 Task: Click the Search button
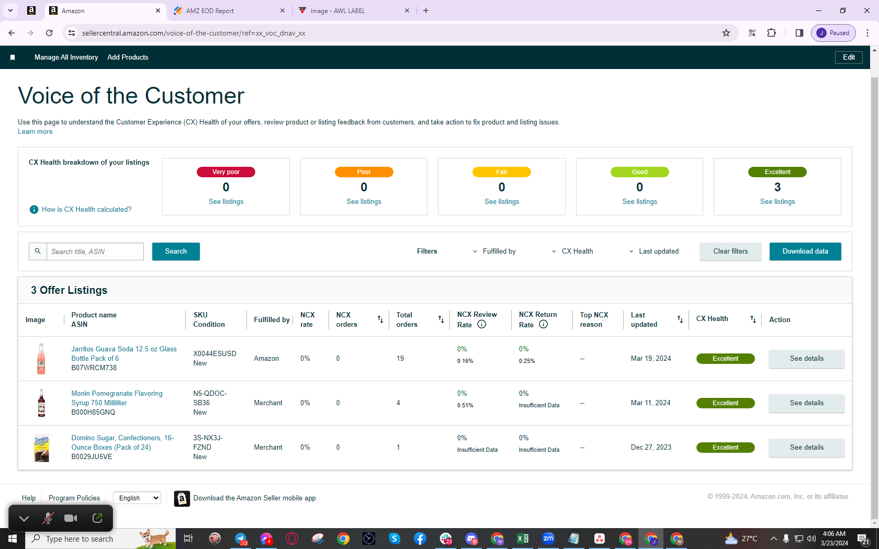point(176,251)
